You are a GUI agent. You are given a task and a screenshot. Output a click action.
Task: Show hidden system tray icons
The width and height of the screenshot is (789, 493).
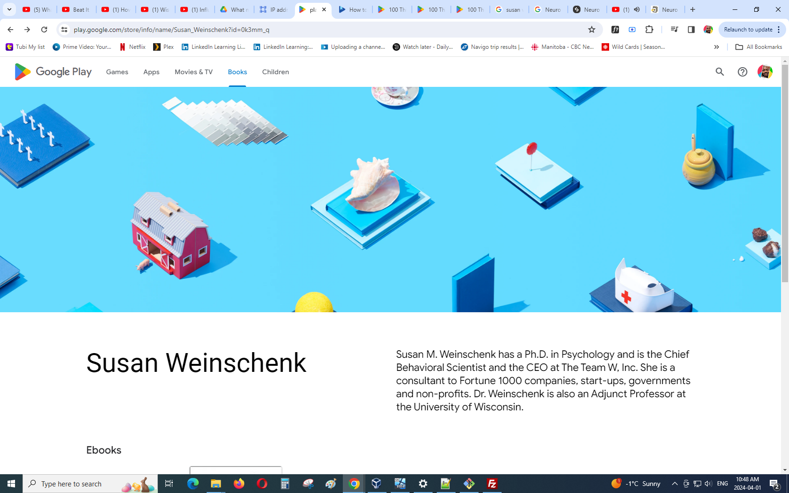tap(674, 484)
